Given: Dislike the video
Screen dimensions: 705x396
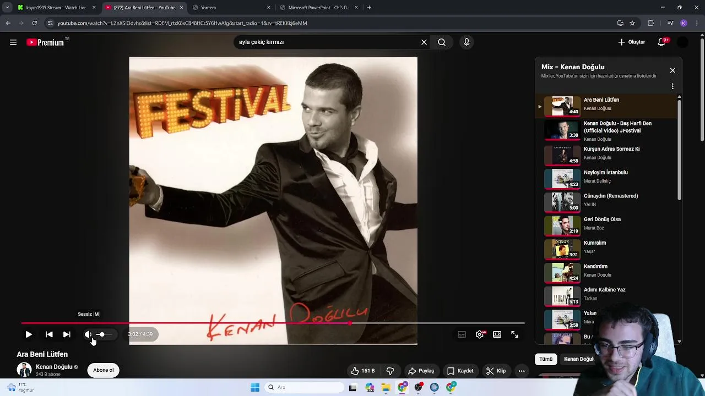Looking at the screenshot, I should 391,371.
